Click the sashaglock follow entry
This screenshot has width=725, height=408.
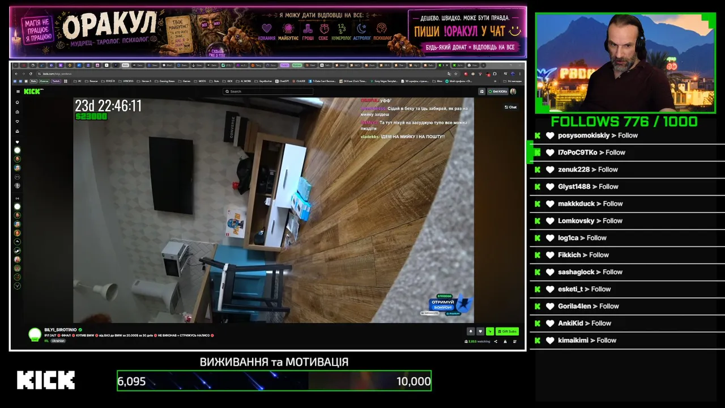(627, 272)
